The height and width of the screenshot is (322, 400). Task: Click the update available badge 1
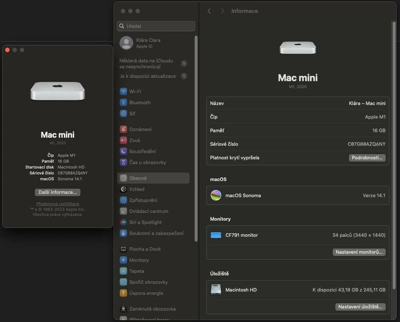[x=184, y=76]
